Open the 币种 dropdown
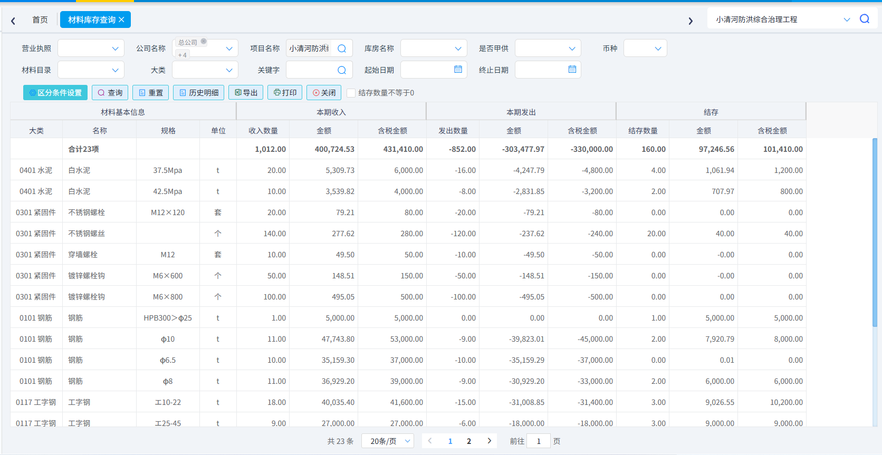Image resolution: width=882 pixels, height=455 pixels. click(x=645, y=49)
